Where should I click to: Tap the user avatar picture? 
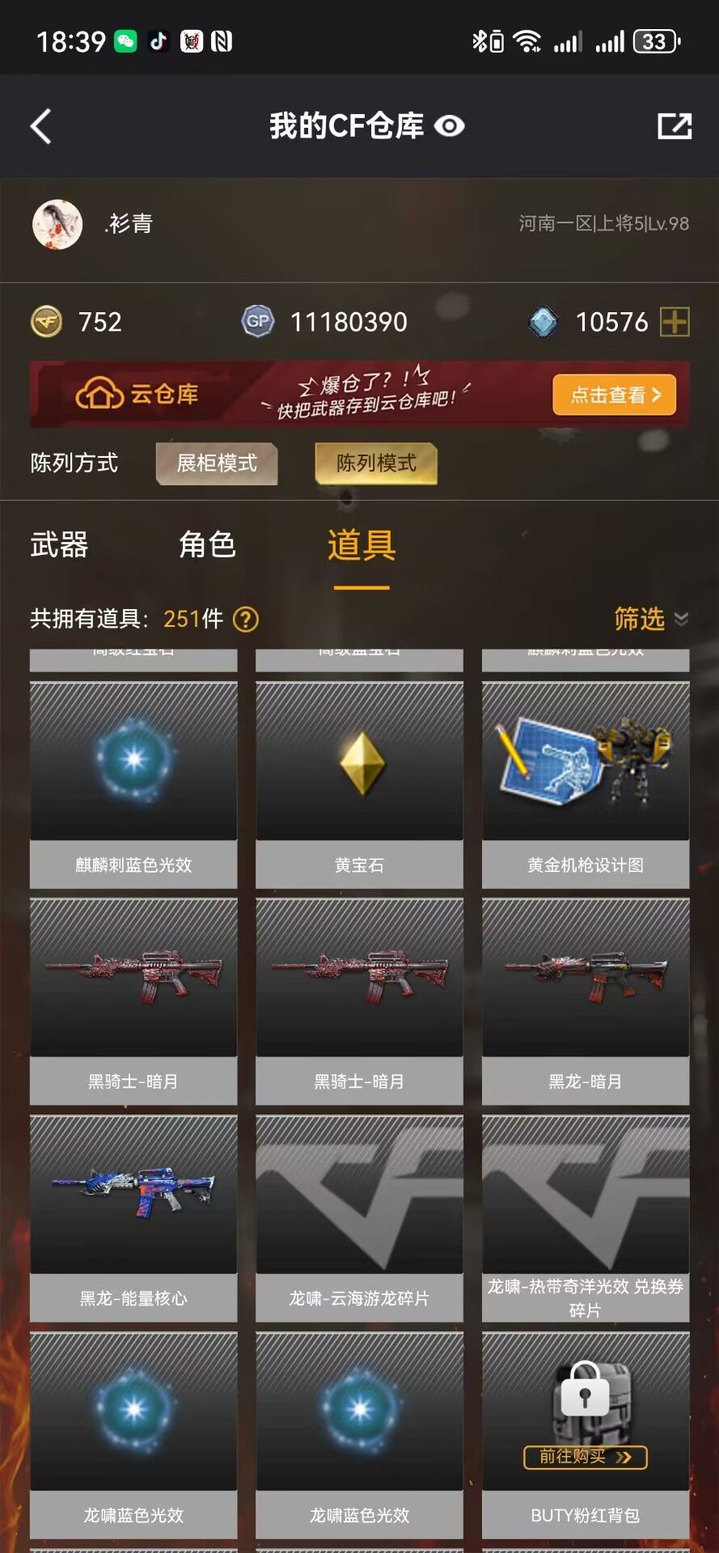(57, 224)
